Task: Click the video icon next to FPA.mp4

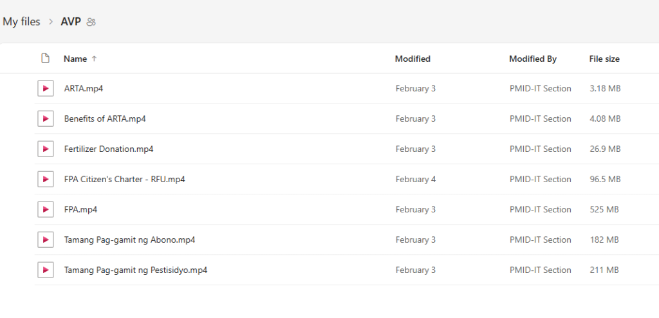Action: [x=45, y=210]
